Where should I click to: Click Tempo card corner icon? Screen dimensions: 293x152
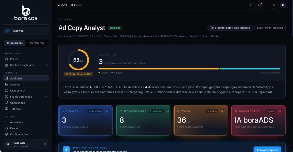(222, 111)
